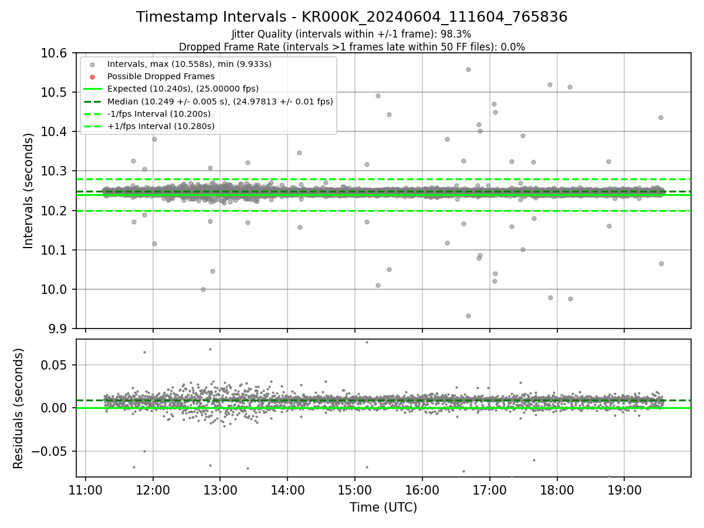
Task: Click legend entry 'Possible Dropped Frames'
Action: point(161,76)
